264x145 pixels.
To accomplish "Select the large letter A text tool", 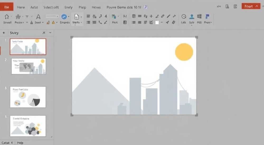I will tap(38, 17).
